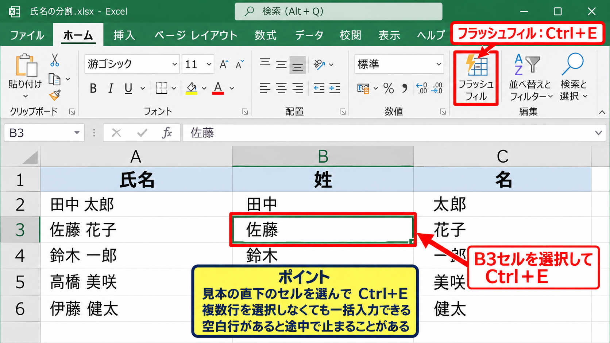Toggle bottom vertical alignment
Image resolution: width=610 pixels, height=343 pixels.
(x=297, y=65)
